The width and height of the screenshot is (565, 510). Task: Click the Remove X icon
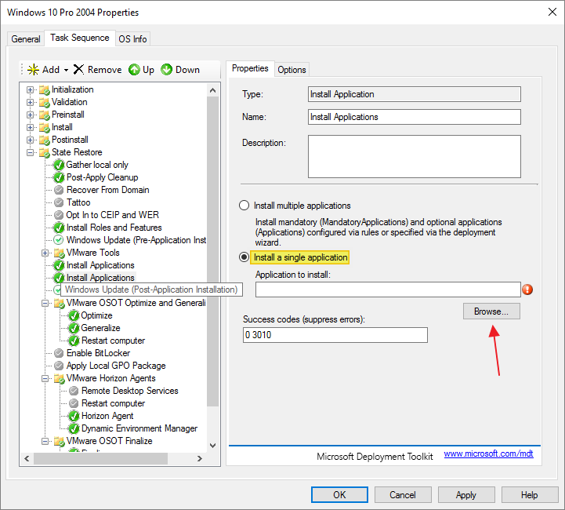pyautogui.click(x=78, y=70)
